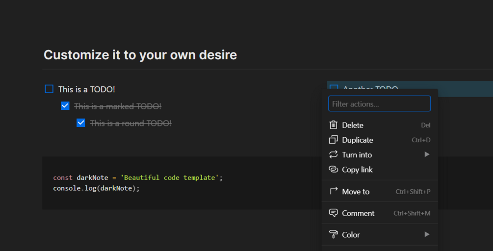The image size is (493, 251).
Task: Expand the Color submenu arrow
Action: (x=427, y=234)
